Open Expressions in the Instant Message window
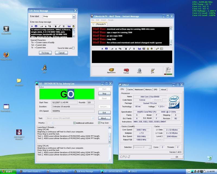The height and width of the screenshot is (174, 217). click(111, 71)
